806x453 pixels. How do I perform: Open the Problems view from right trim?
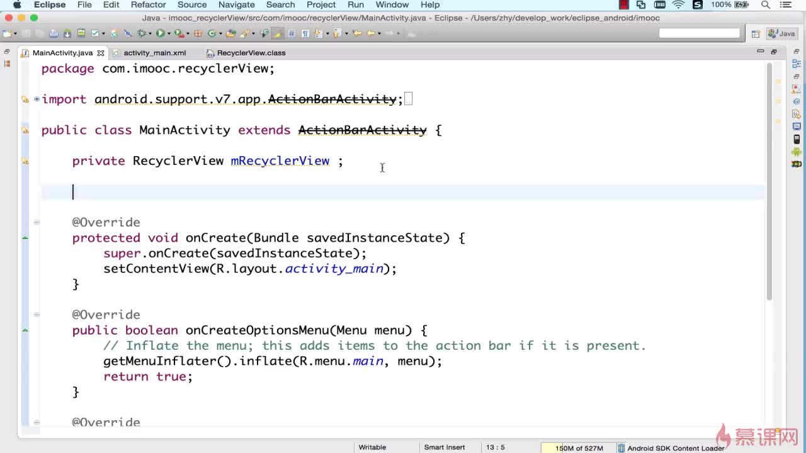[x=797, y=89]
